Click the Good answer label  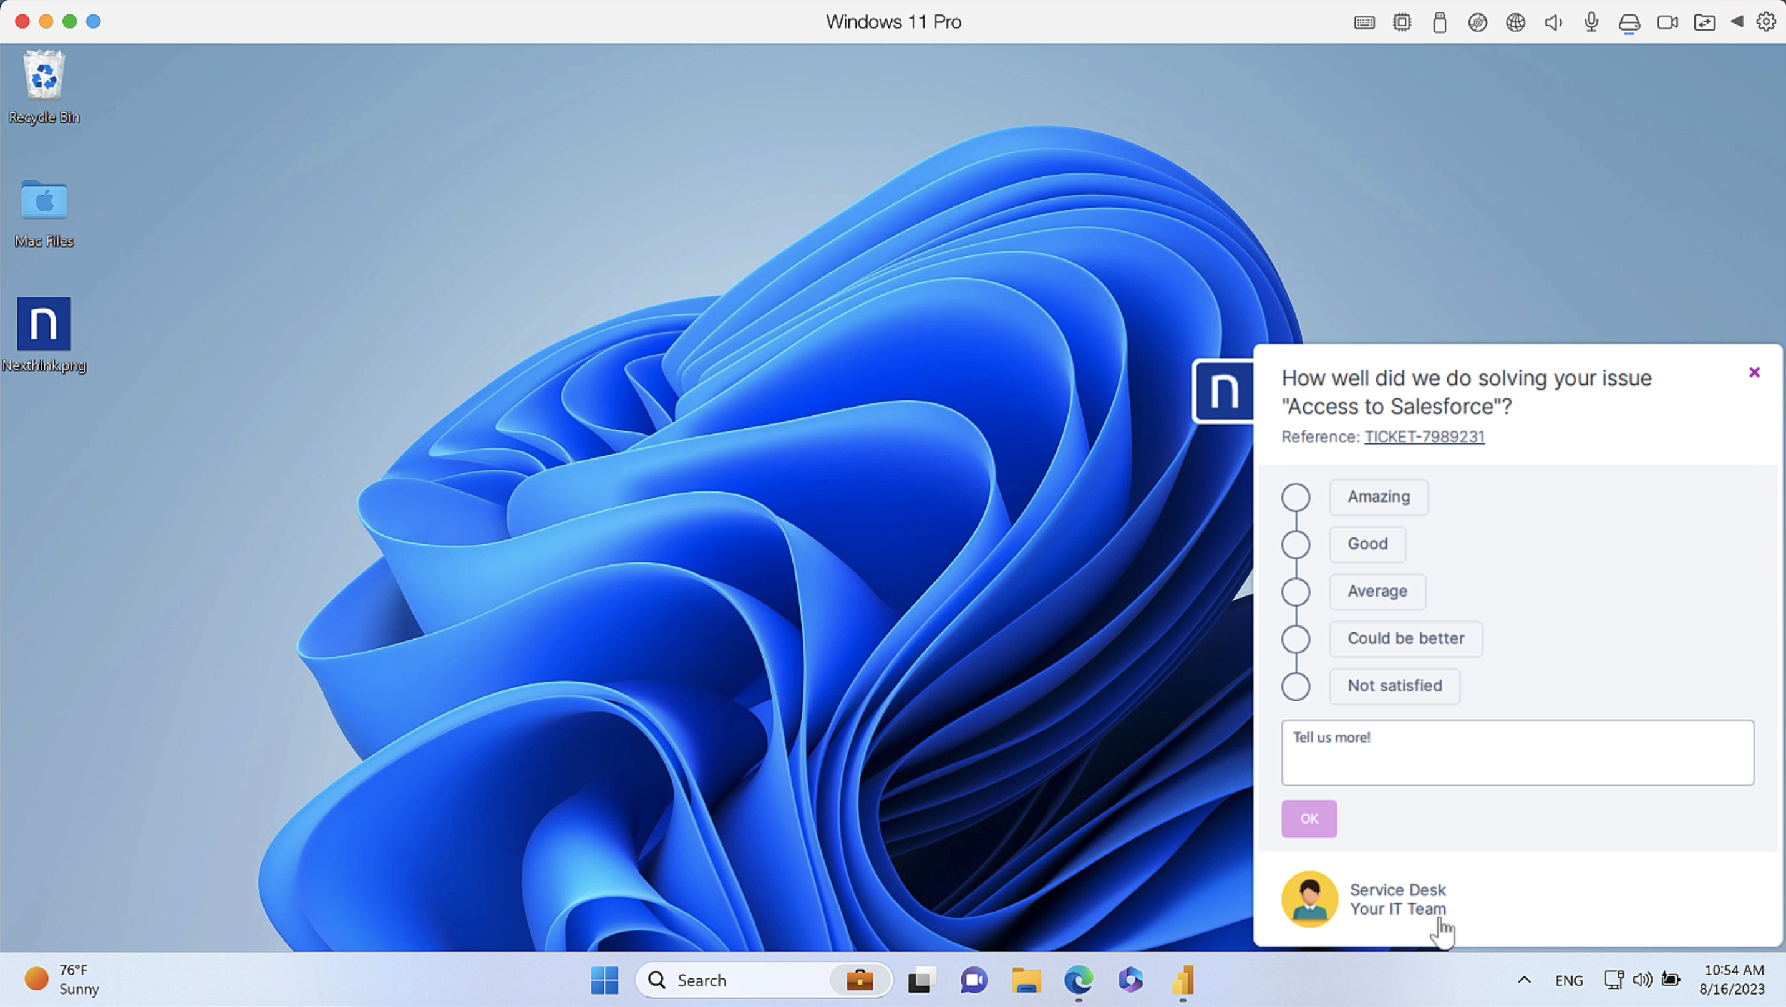point(1367,544)
